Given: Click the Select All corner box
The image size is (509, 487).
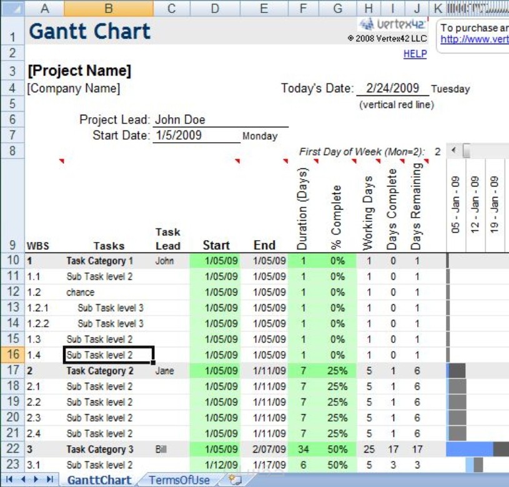Looking at the screenshot, I should coord(12,8).
